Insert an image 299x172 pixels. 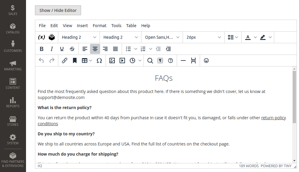point(112,61)
